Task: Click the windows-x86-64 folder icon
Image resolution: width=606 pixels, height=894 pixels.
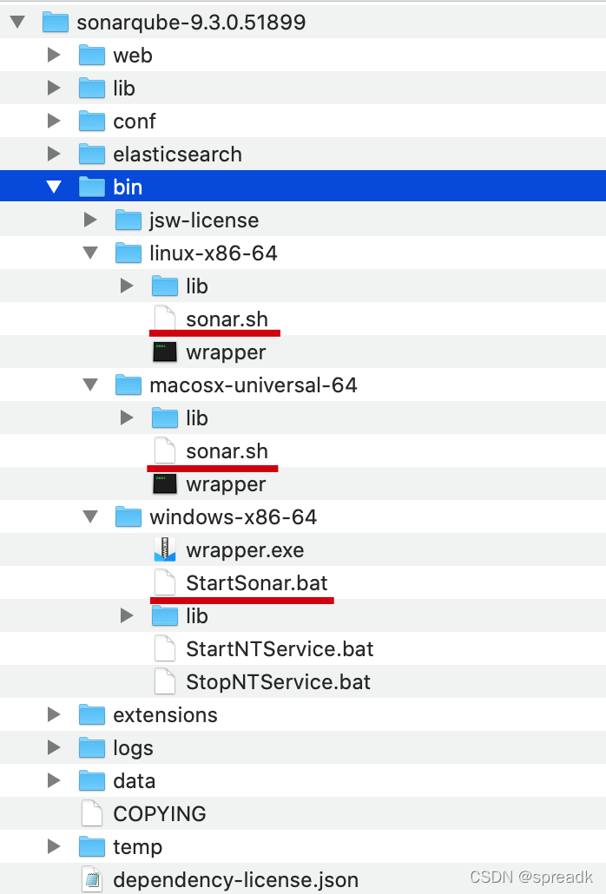Action: point(128,517)
